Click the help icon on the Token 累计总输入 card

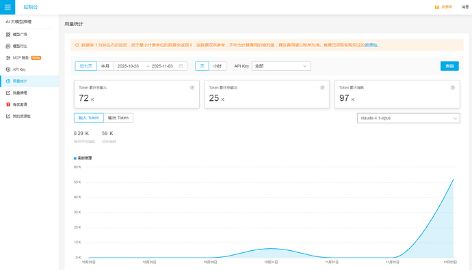192,88
